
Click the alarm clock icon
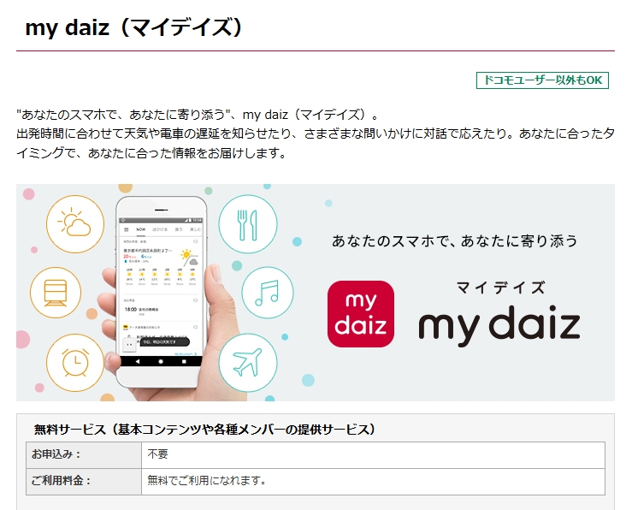coord(75,363)
